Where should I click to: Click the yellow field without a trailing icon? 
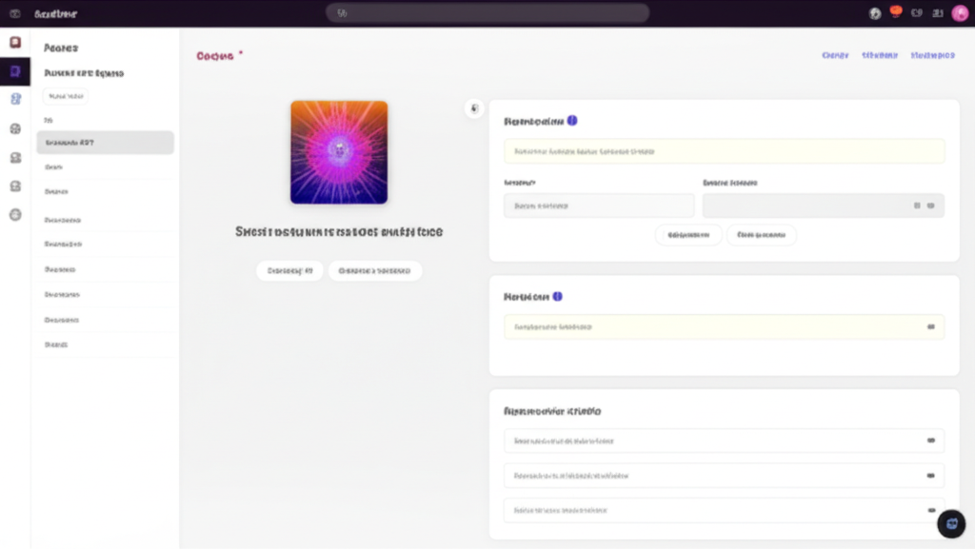(724, 151)
